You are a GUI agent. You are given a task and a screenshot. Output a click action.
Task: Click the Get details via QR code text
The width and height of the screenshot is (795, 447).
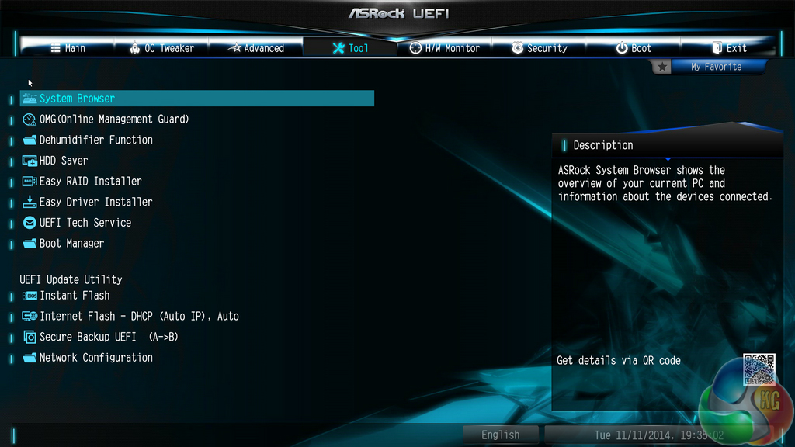(619, 361)
